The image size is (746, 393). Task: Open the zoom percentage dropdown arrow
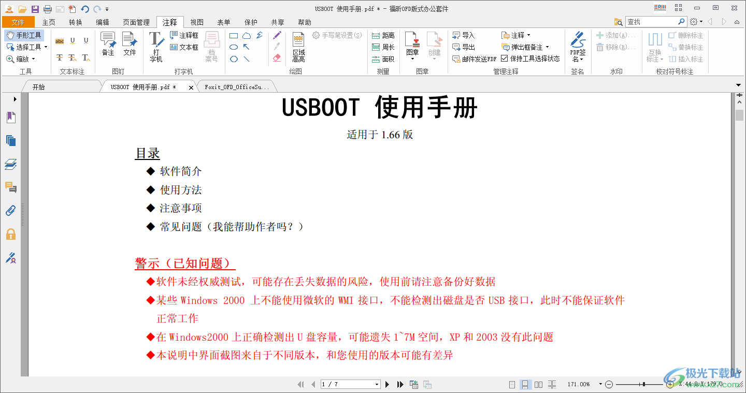pyautogui.click(x=600, y=384)
